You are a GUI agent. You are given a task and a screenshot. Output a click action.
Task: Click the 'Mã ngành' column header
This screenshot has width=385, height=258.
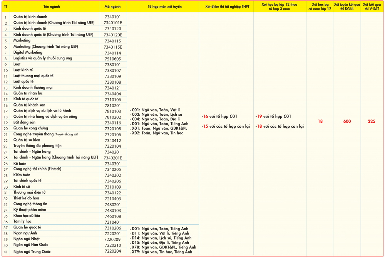coord(112,7)
